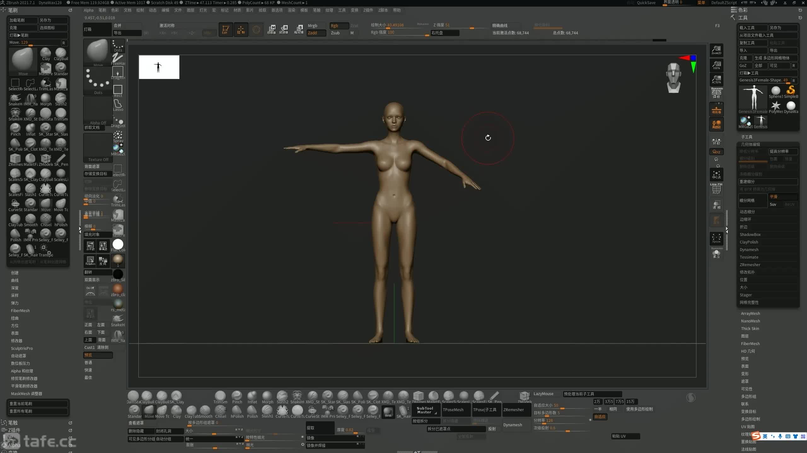Expand the ArrayMesh subpalette
The width and height of the screenshot is (807, 453).
tap(750, 313)
